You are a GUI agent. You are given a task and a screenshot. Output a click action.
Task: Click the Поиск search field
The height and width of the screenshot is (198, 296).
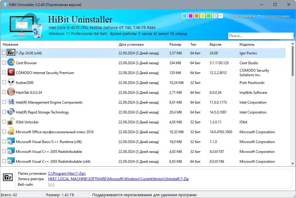[x=261, y=36]
